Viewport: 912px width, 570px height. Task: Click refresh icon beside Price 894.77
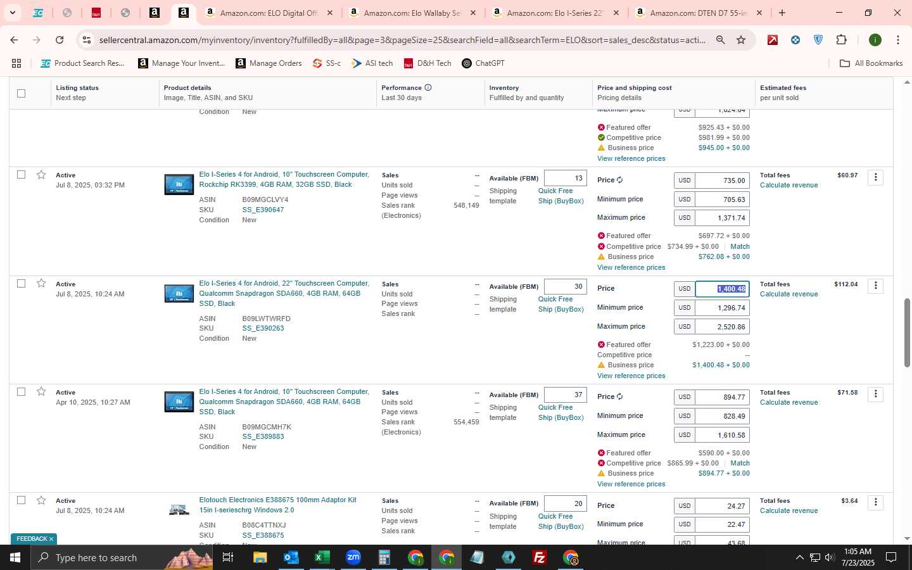(619, 396)
